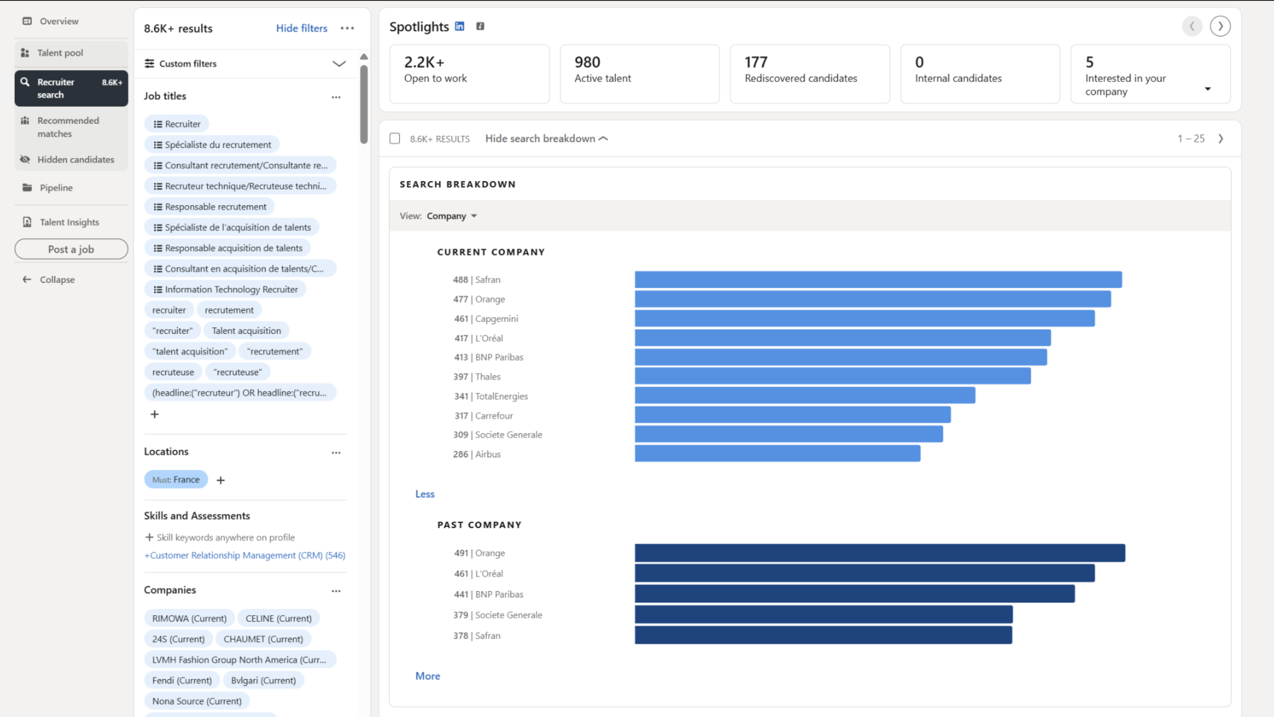
Task: Click More under Past Company
Action: (427, 676)
